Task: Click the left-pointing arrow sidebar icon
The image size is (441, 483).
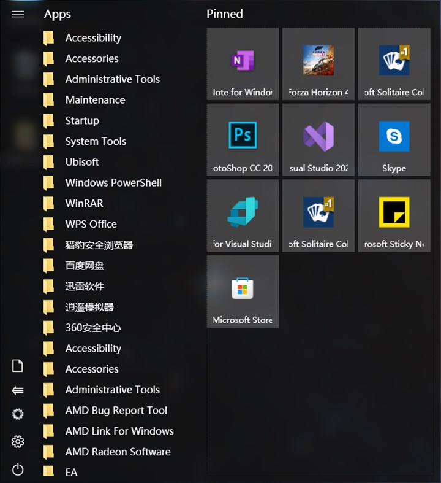Action: click(18, 390)
